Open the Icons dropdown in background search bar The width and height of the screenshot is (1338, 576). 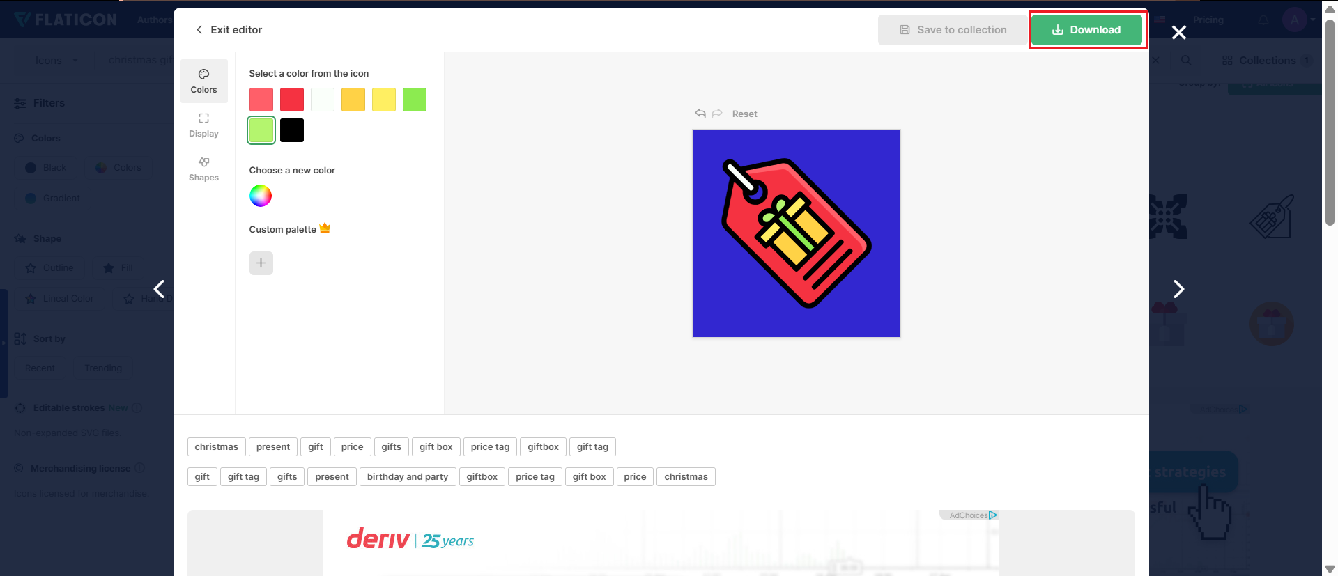[56, 61]
